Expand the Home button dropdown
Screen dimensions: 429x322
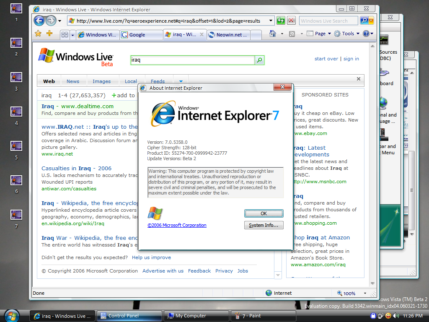(x=282, y=34)
